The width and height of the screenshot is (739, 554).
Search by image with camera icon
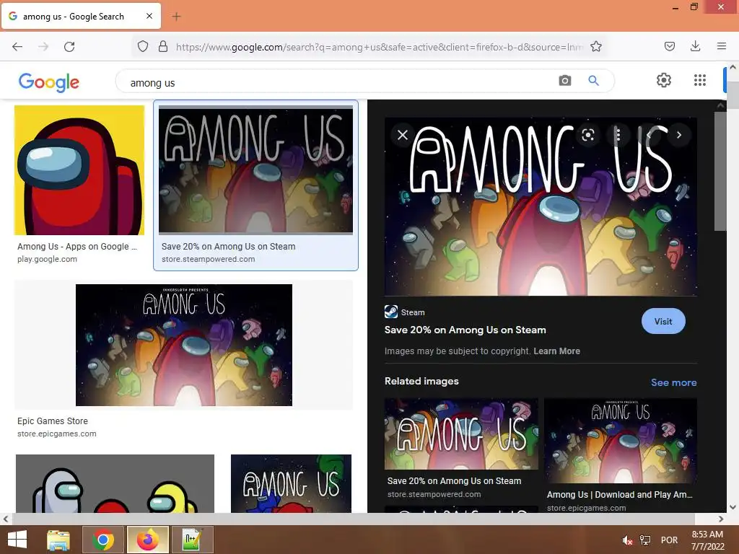tap(564, 81)
